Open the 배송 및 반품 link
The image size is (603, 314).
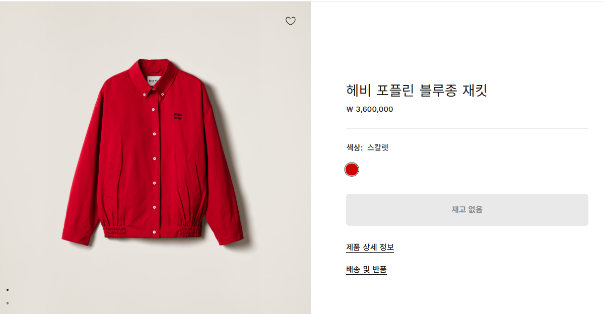coord(366,269)
